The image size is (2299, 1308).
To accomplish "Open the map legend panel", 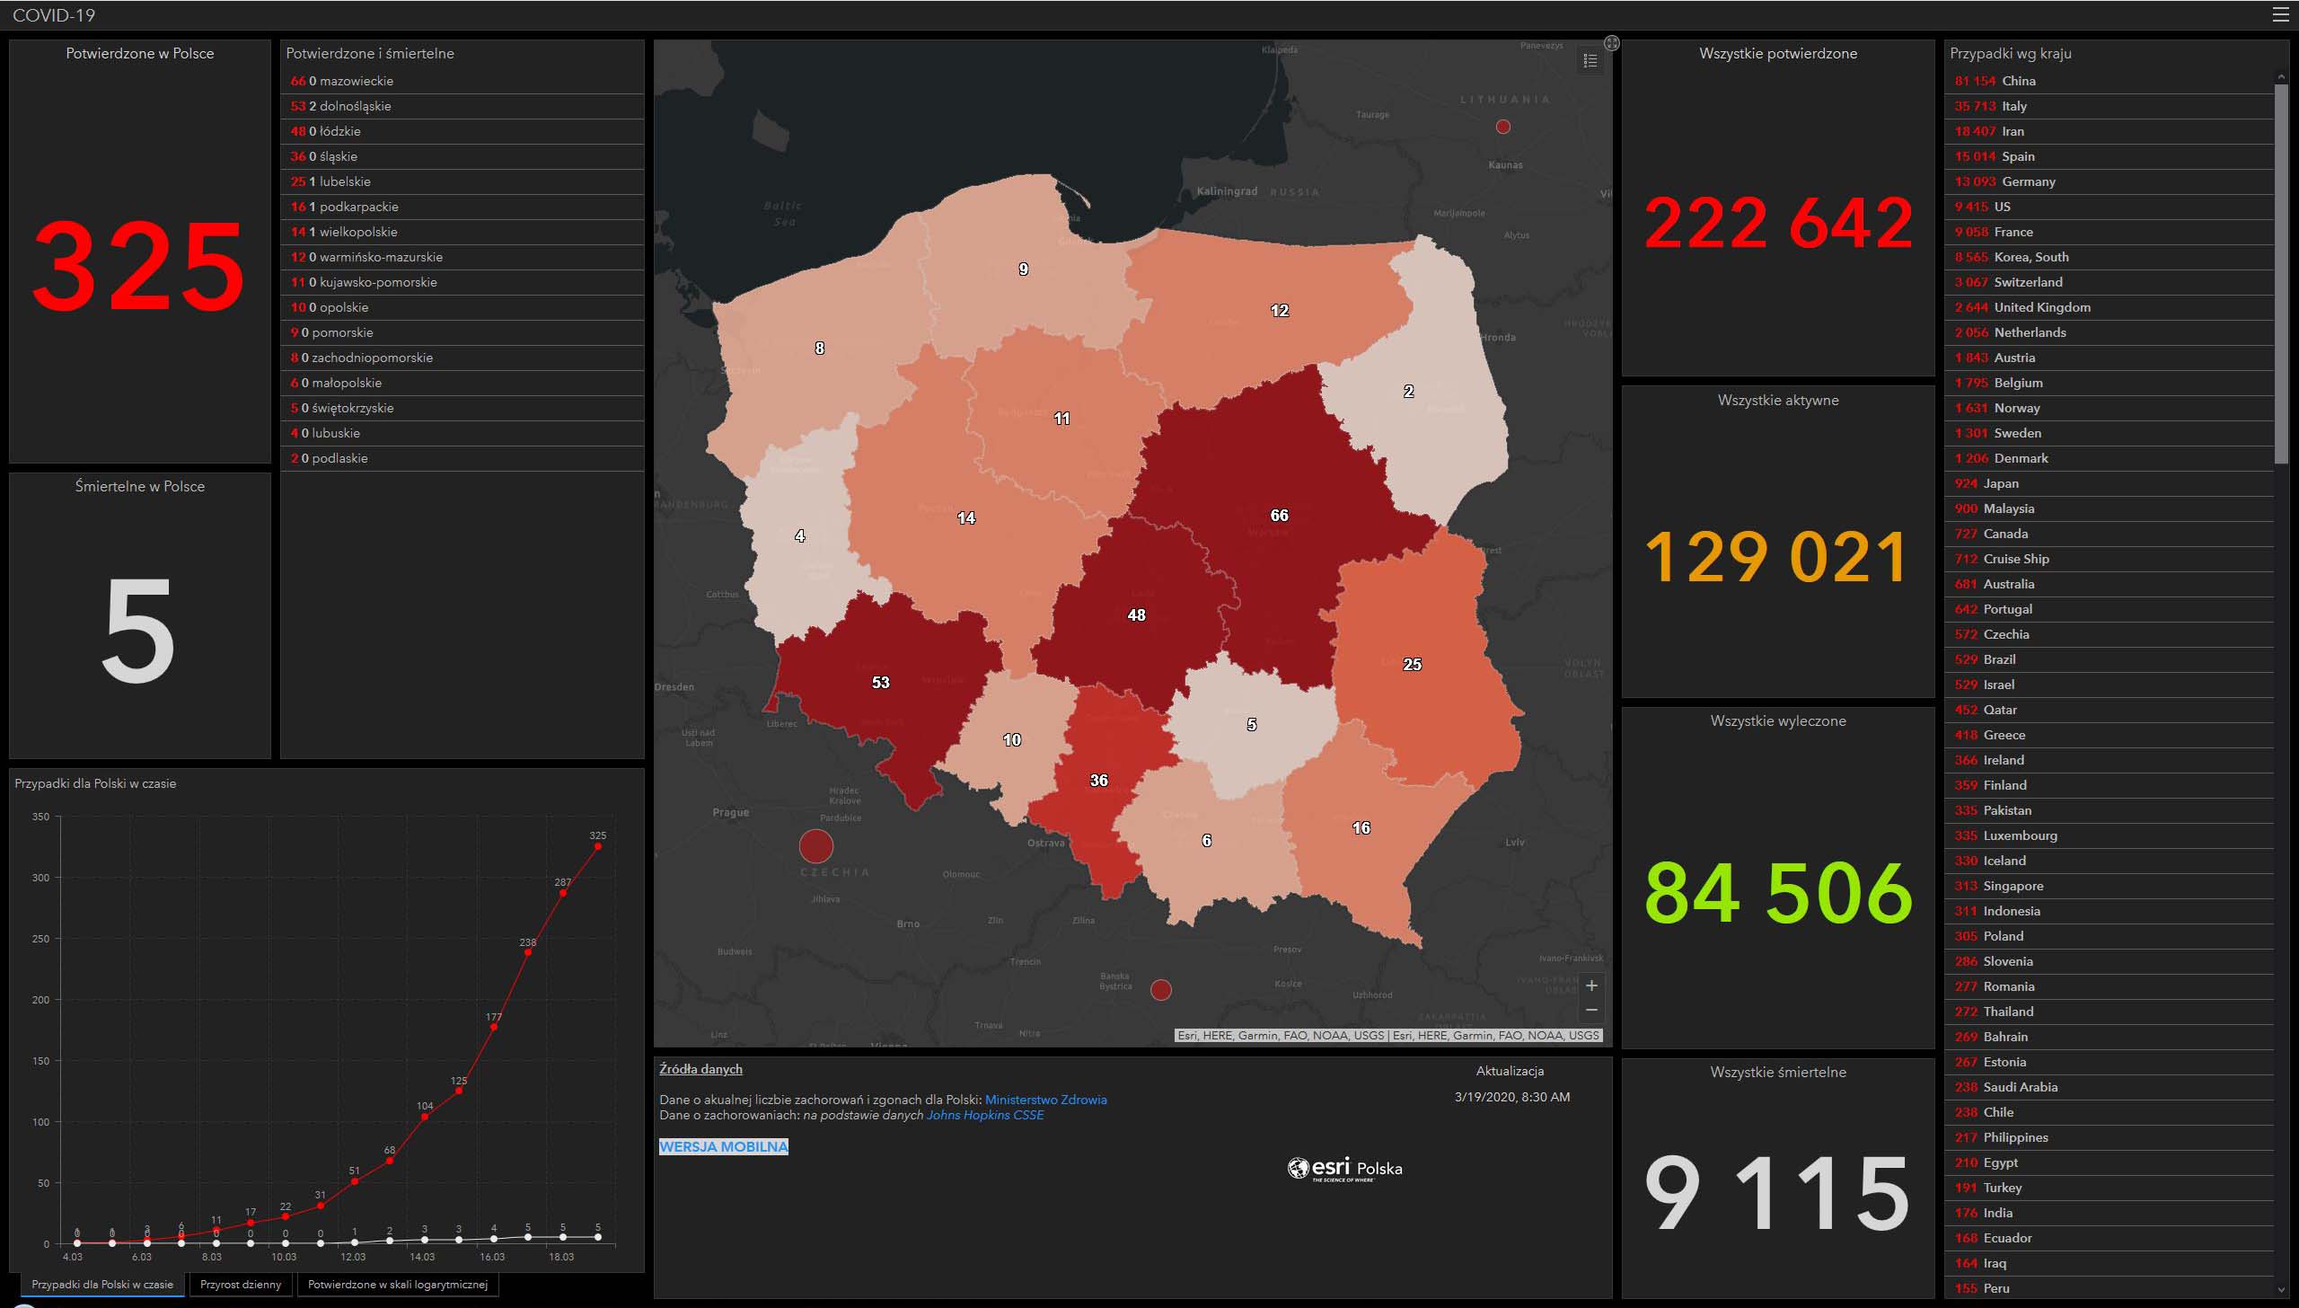I will [1590, 60].
